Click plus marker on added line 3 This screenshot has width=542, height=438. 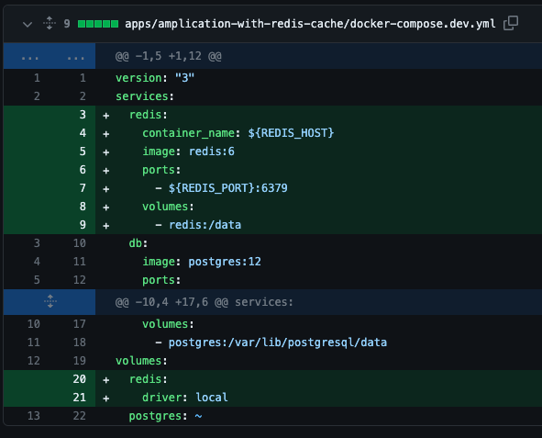(x=106, y=115)
